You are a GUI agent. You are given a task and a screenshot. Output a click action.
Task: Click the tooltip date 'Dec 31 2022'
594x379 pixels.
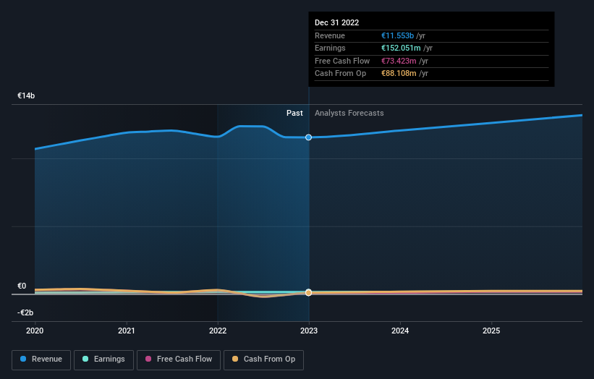coord(336,22)
